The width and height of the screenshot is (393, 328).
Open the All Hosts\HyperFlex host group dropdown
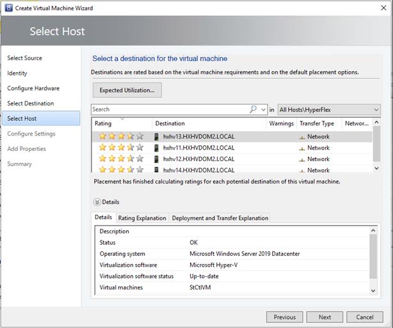329,110
